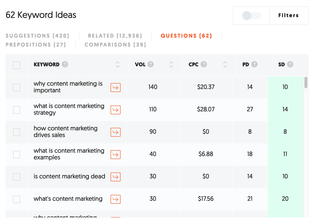Sort table by CPC column arrows
This screenshot has width=313, height=222.
225,64
